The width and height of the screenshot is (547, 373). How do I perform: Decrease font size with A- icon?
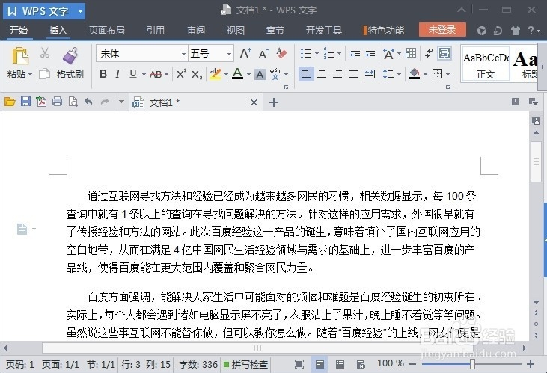coord(263,54)
